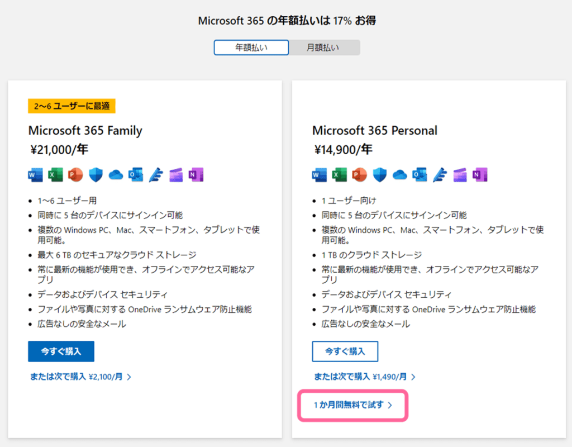The width and height of the screenshot is (572, 447).
Task: Click Personal's 広告なしの安全なメール bullet
Action: point(365,324)
